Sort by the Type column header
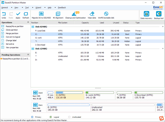Screen dimensions: 165x122 [x=150, y=23]
